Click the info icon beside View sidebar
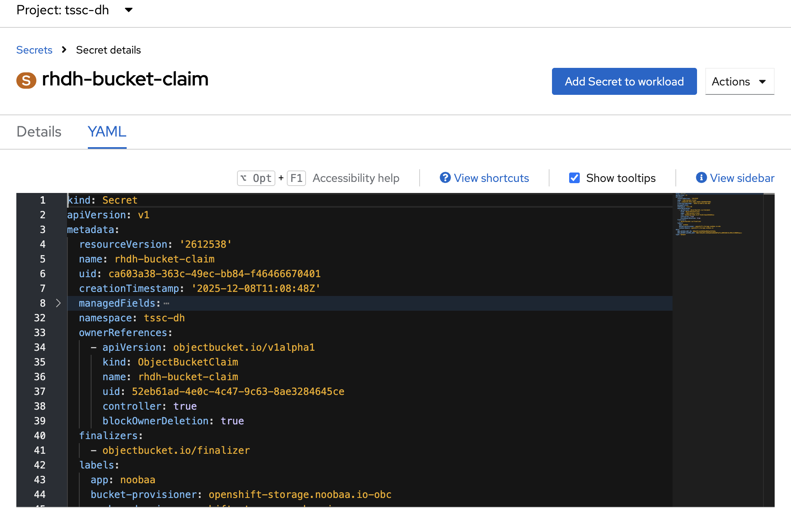 pyautogui.click(x=701, y=178)
